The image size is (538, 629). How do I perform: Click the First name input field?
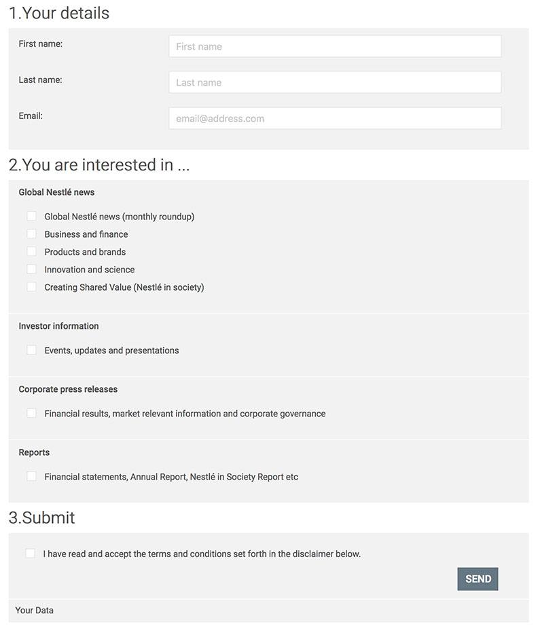335,46
